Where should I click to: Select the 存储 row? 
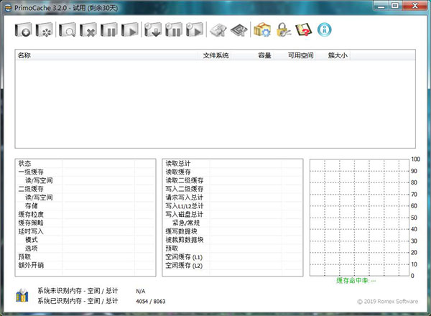pos(85,206)
